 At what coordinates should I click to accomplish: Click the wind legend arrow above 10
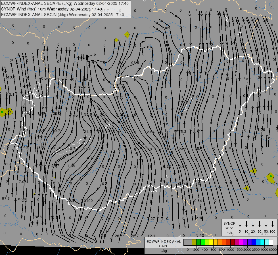tap(246, 224)
